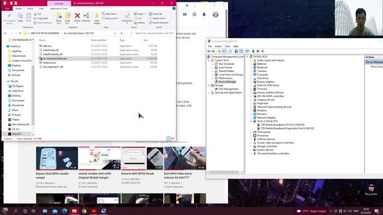Viewport: 383px width, 215px height.
Task: Select ZTE Mobile Broadband AT Port (COM100)
Action: [281, 125]
